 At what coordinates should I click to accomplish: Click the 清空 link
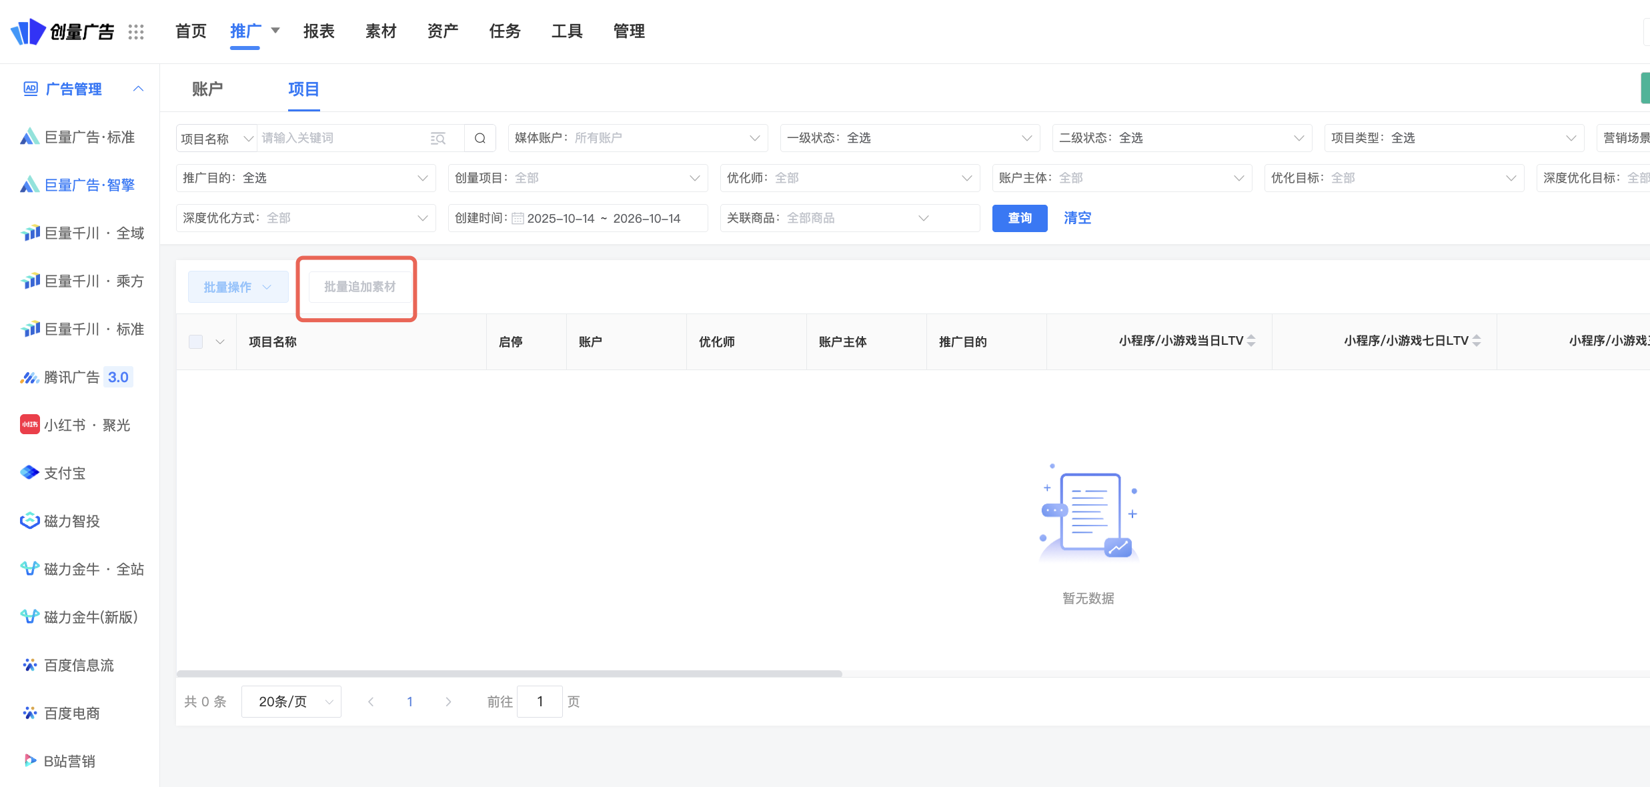click(x=1077, y=218)
